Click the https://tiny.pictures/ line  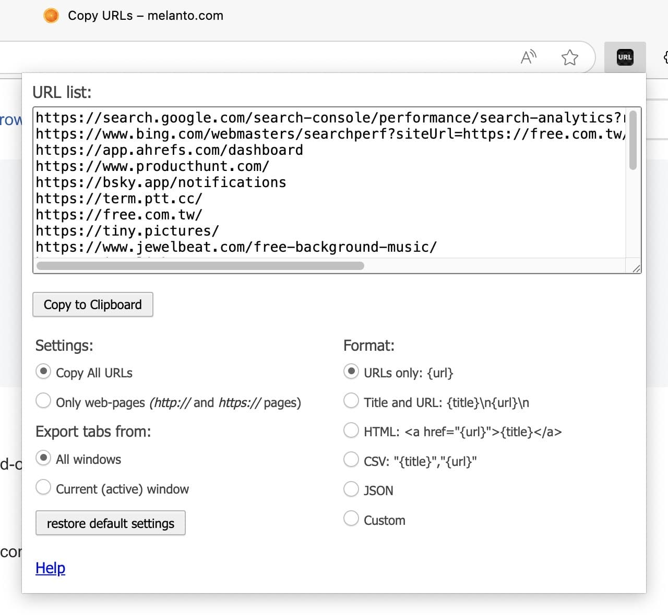[x=127, y=231]
